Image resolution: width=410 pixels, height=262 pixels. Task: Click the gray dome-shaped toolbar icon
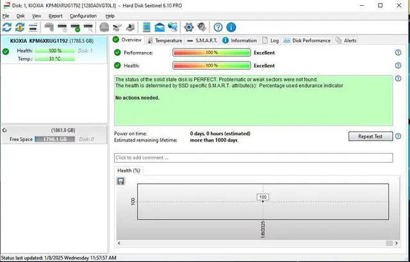pos(104,27)
